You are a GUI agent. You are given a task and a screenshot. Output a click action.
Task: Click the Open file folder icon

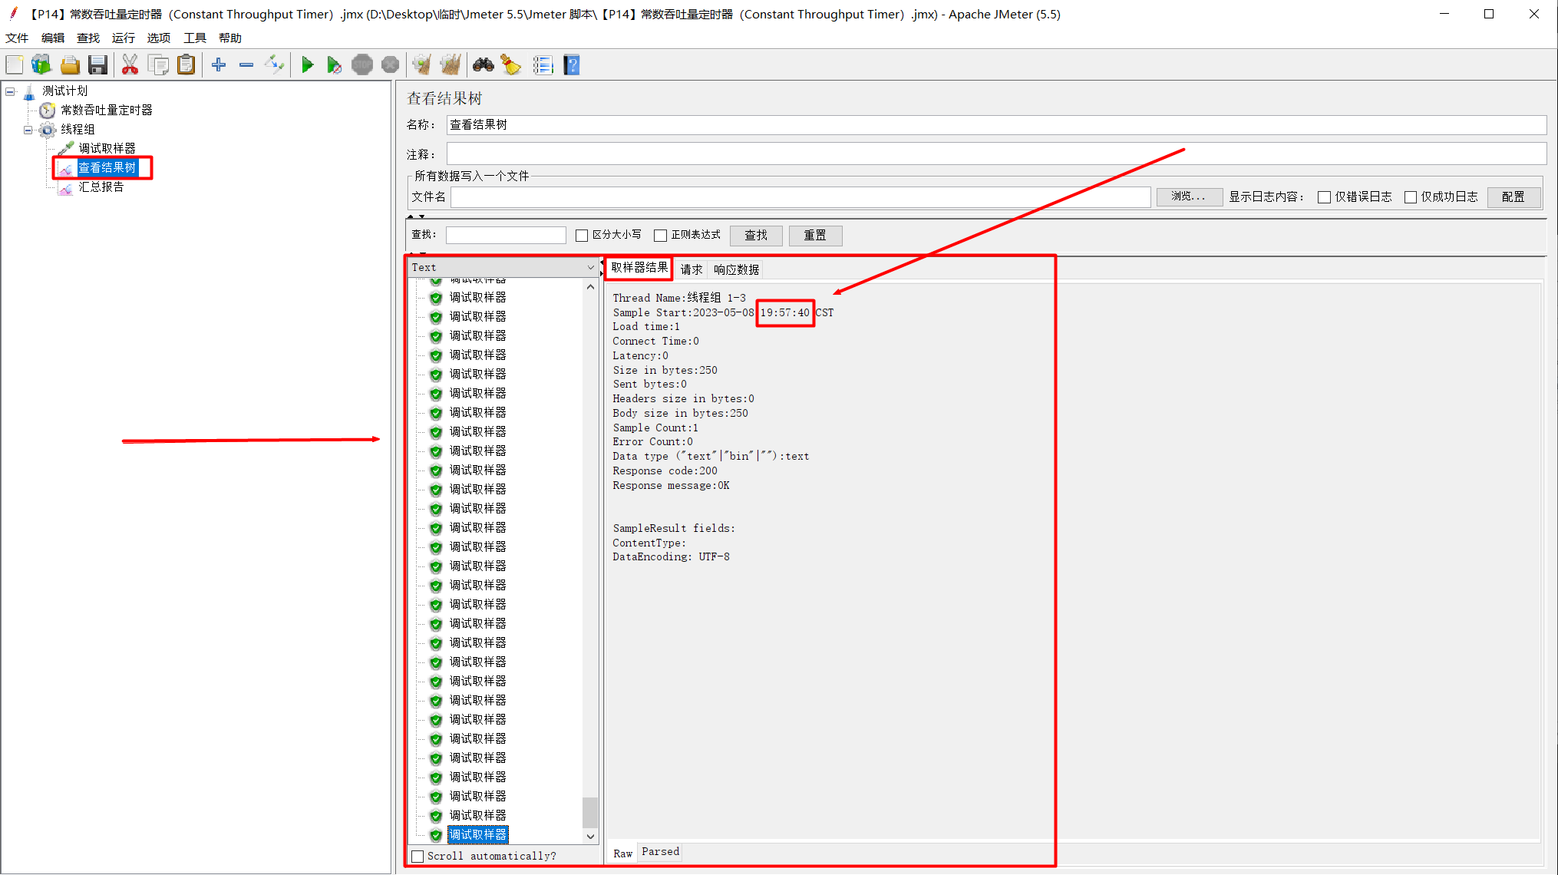[70, 65]
